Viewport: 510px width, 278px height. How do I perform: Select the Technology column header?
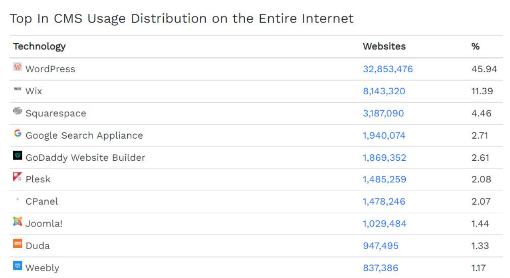[39, 46]
